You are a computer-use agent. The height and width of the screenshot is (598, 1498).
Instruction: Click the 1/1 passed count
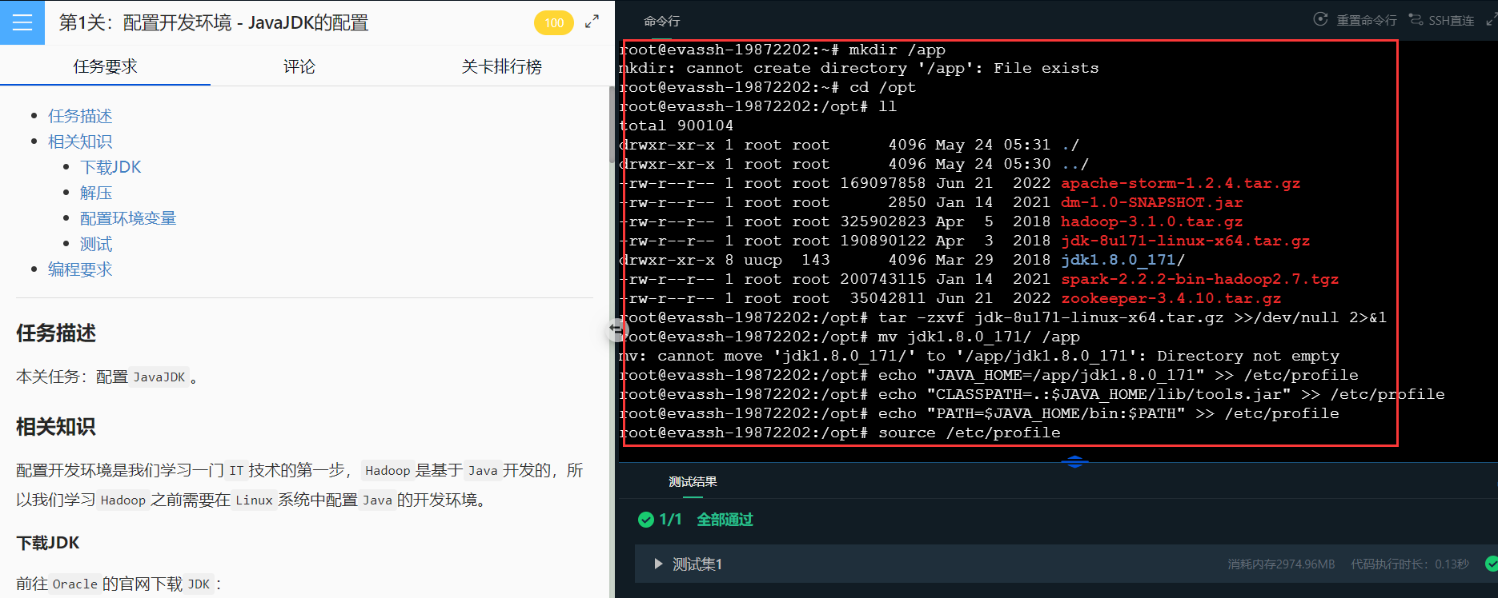click(671, 520)
